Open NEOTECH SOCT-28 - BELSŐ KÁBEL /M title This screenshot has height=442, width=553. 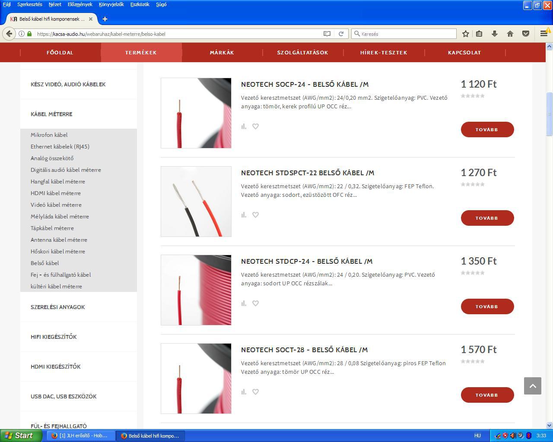point(305,350)
